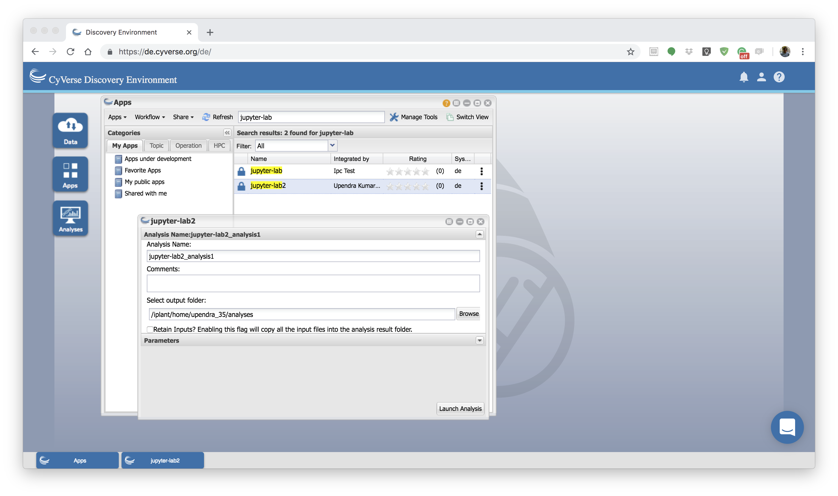This screenshot has width=838, height=496.
Task: Sort by the Integrated by column header
Action: pyautogui.click(x=356, y=159)
